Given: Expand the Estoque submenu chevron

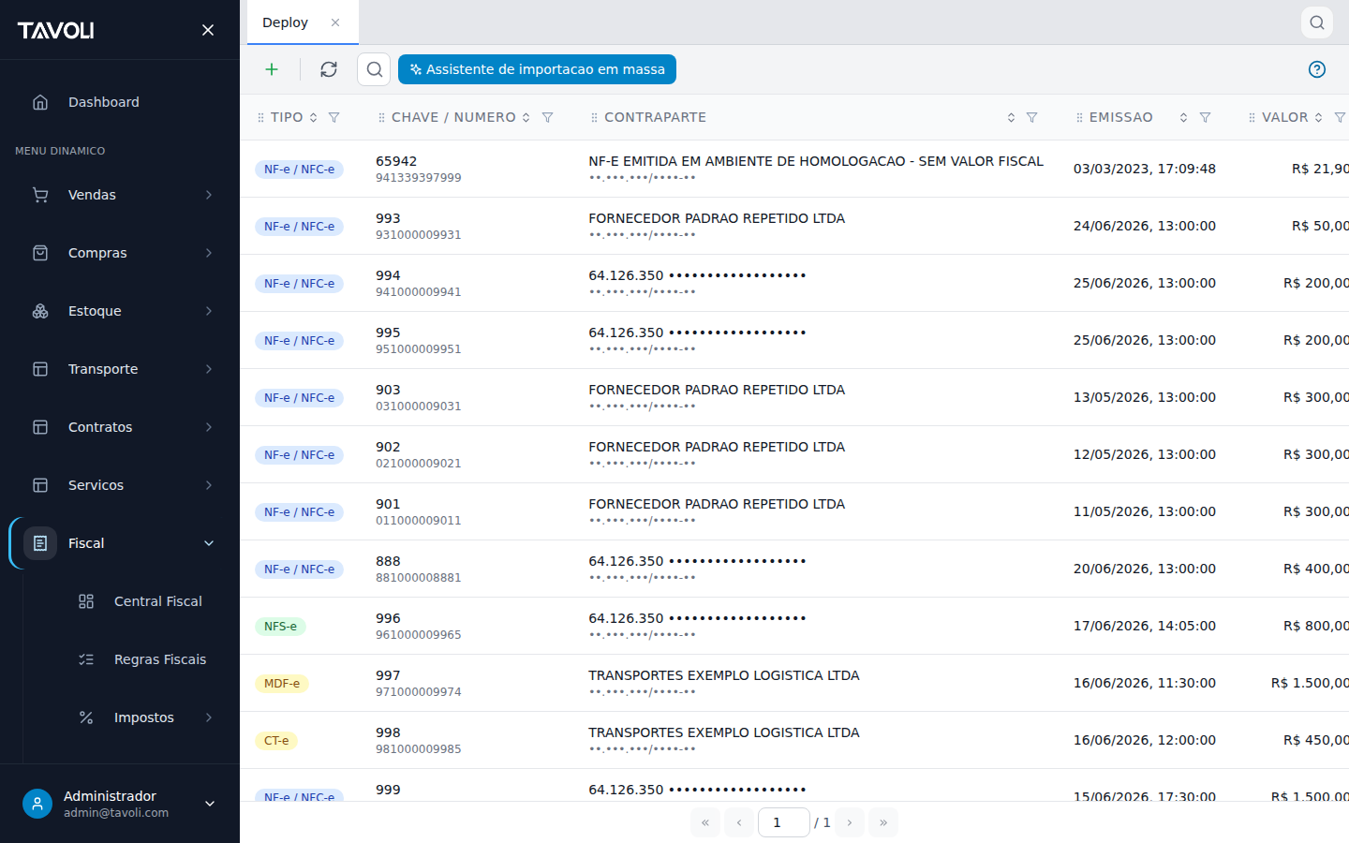Looking at the screenshot, I should click(209, 311).
